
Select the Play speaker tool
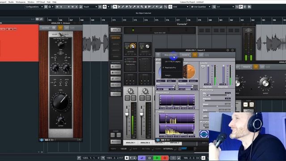[x=157, y=7]
